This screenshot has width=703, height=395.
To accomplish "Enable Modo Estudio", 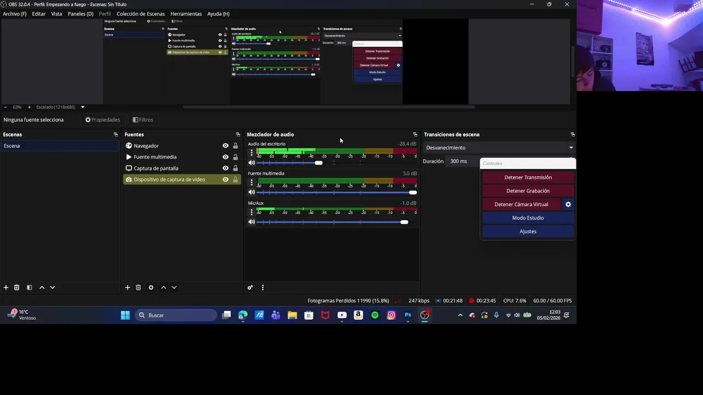I will (528, 218).
